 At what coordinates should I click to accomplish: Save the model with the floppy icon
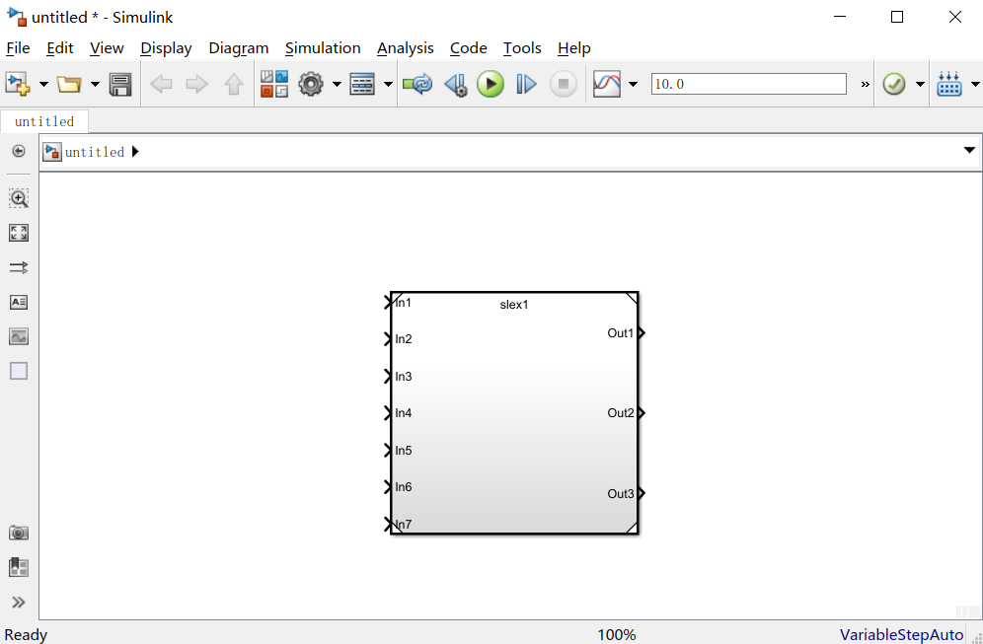(x=120, y=84)
